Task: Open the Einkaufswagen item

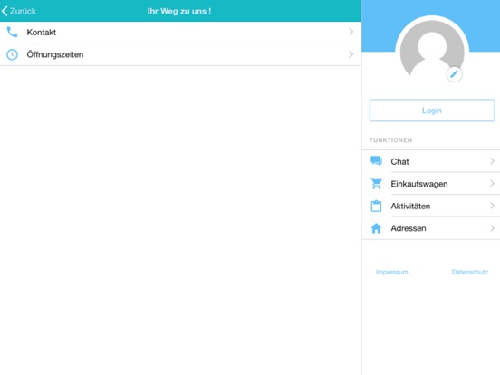Action: (x=431, y=184)
